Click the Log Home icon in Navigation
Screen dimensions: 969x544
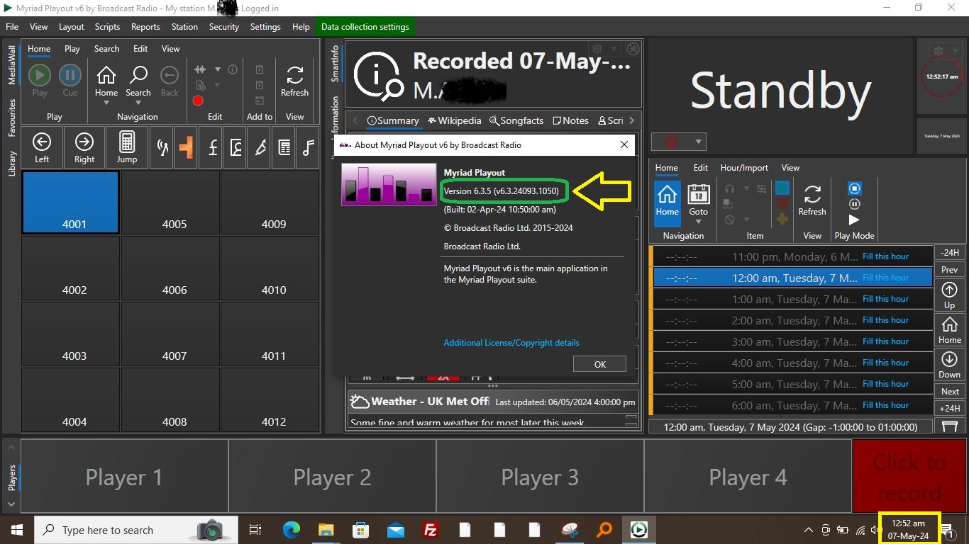tap(667, 194)
